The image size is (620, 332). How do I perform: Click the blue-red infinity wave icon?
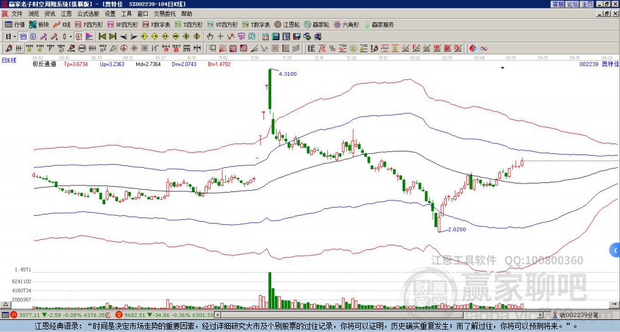click(483, 48)
